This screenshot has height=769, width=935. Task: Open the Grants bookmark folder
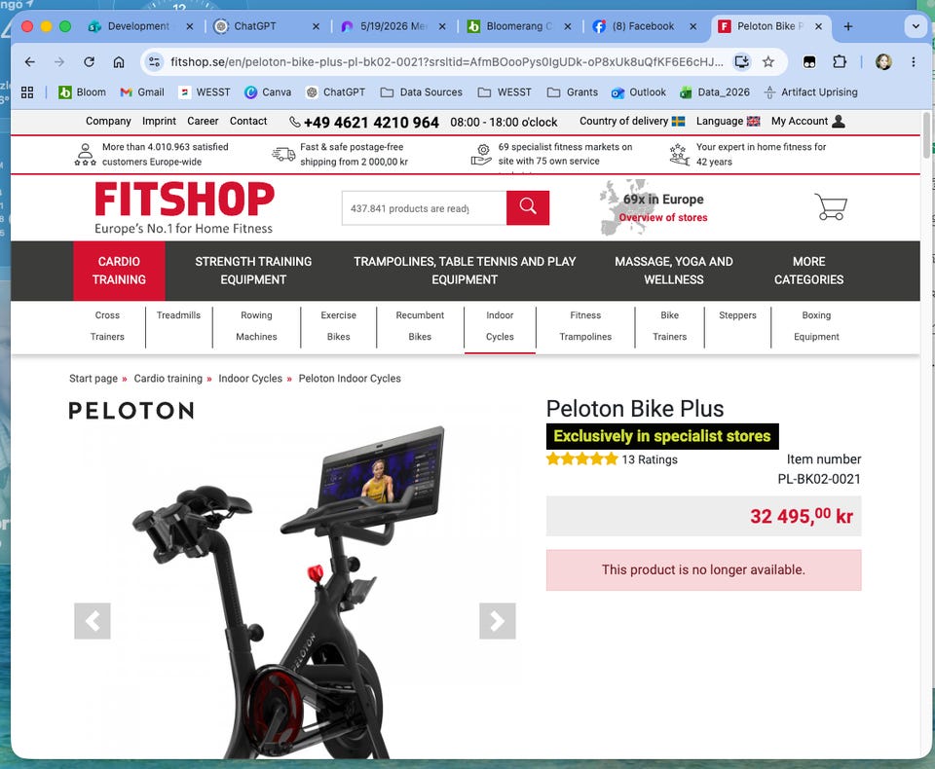pyautogui.click(x=573, y=92)
